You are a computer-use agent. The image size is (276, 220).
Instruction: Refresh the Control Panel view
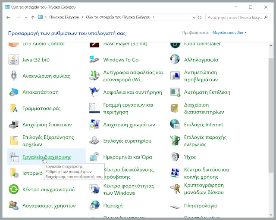199,17
